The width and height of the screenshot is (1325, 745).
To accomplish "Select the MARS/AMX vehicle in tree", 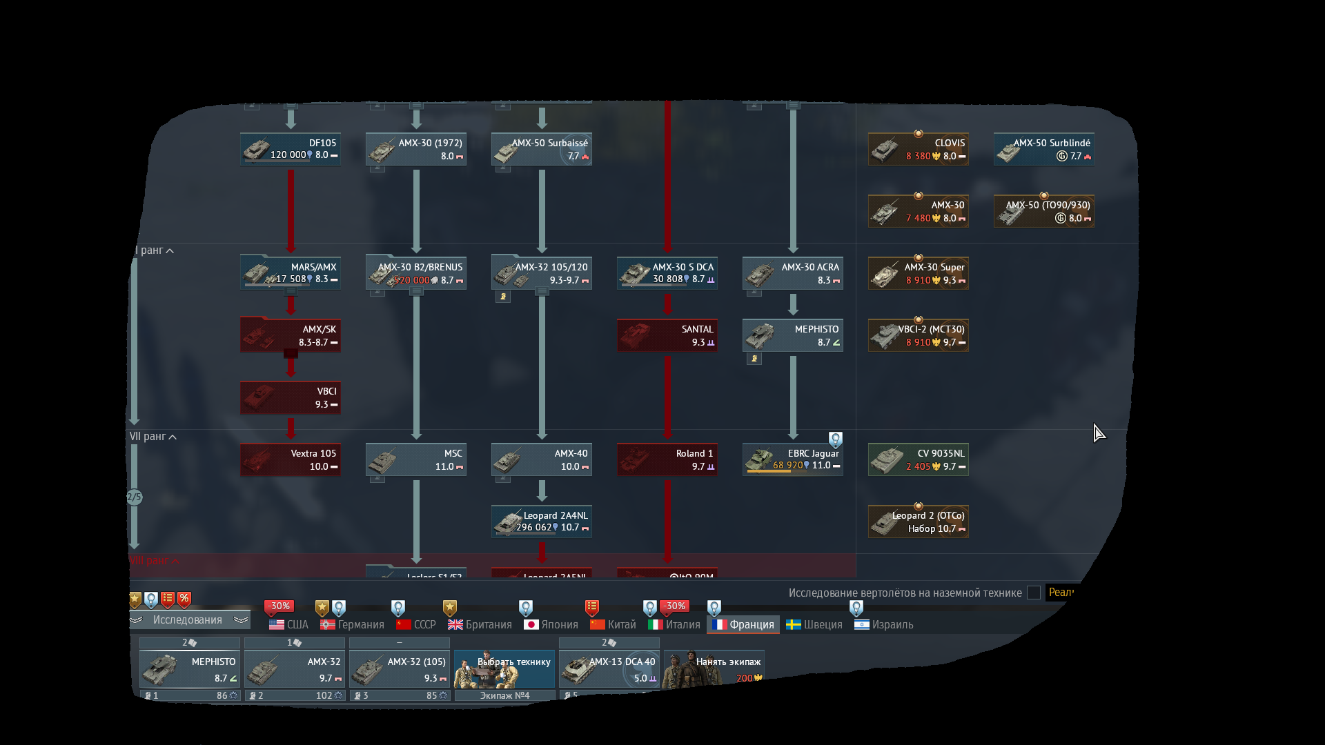I will 291,272.
